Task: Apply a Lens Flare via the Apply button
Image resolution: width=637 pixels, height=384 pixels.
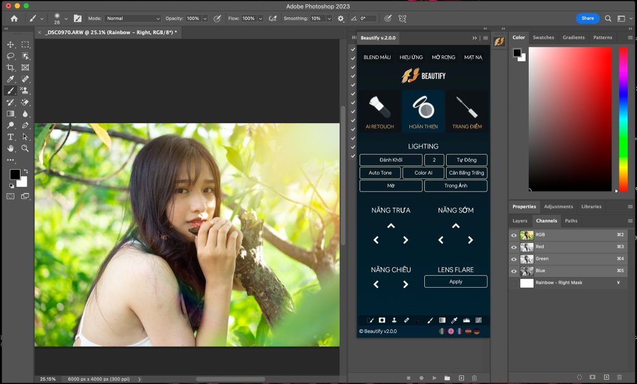Action: [455, 281]
